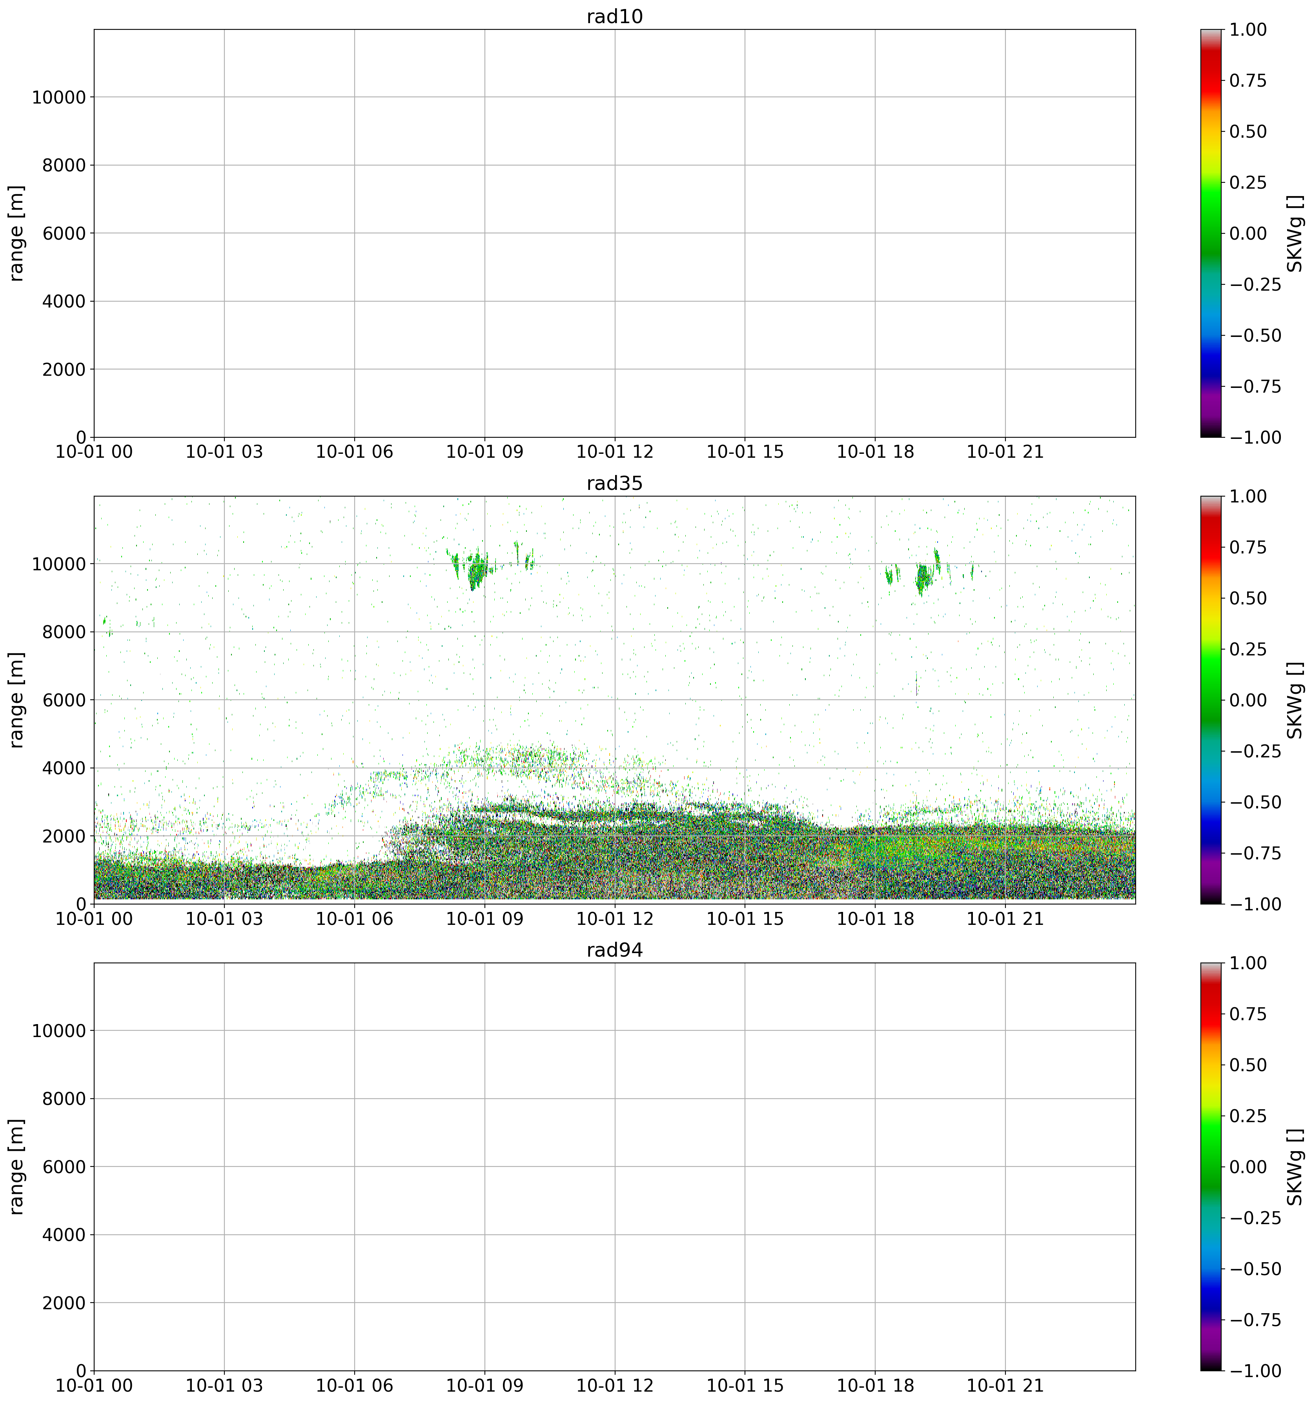Click the '10-01 12' tick label under rad35
The height and width of the screenshot is (1403, 1313).
614,919
